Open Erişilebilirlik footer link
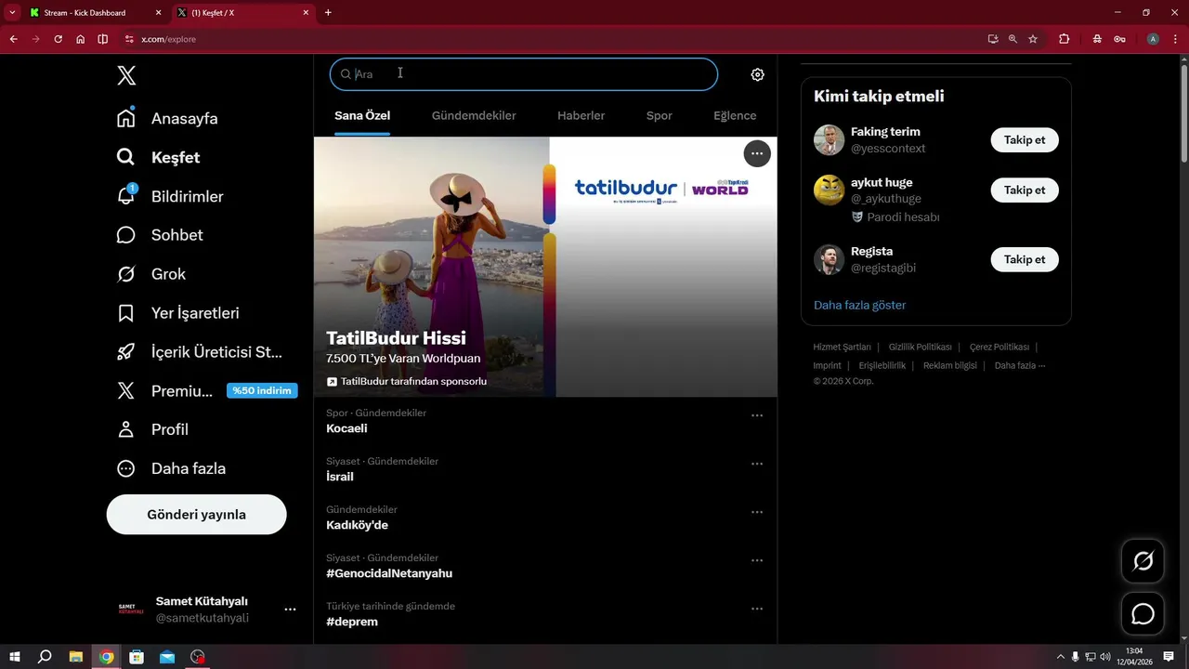1189x669 pixels. (x=882, y=365)
